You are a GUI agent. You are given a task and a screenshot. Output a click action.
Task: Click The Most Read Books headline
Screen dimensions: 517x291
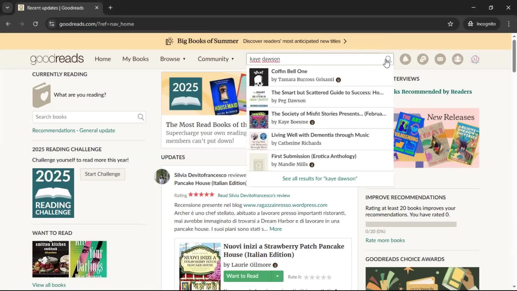coord(206,125)
